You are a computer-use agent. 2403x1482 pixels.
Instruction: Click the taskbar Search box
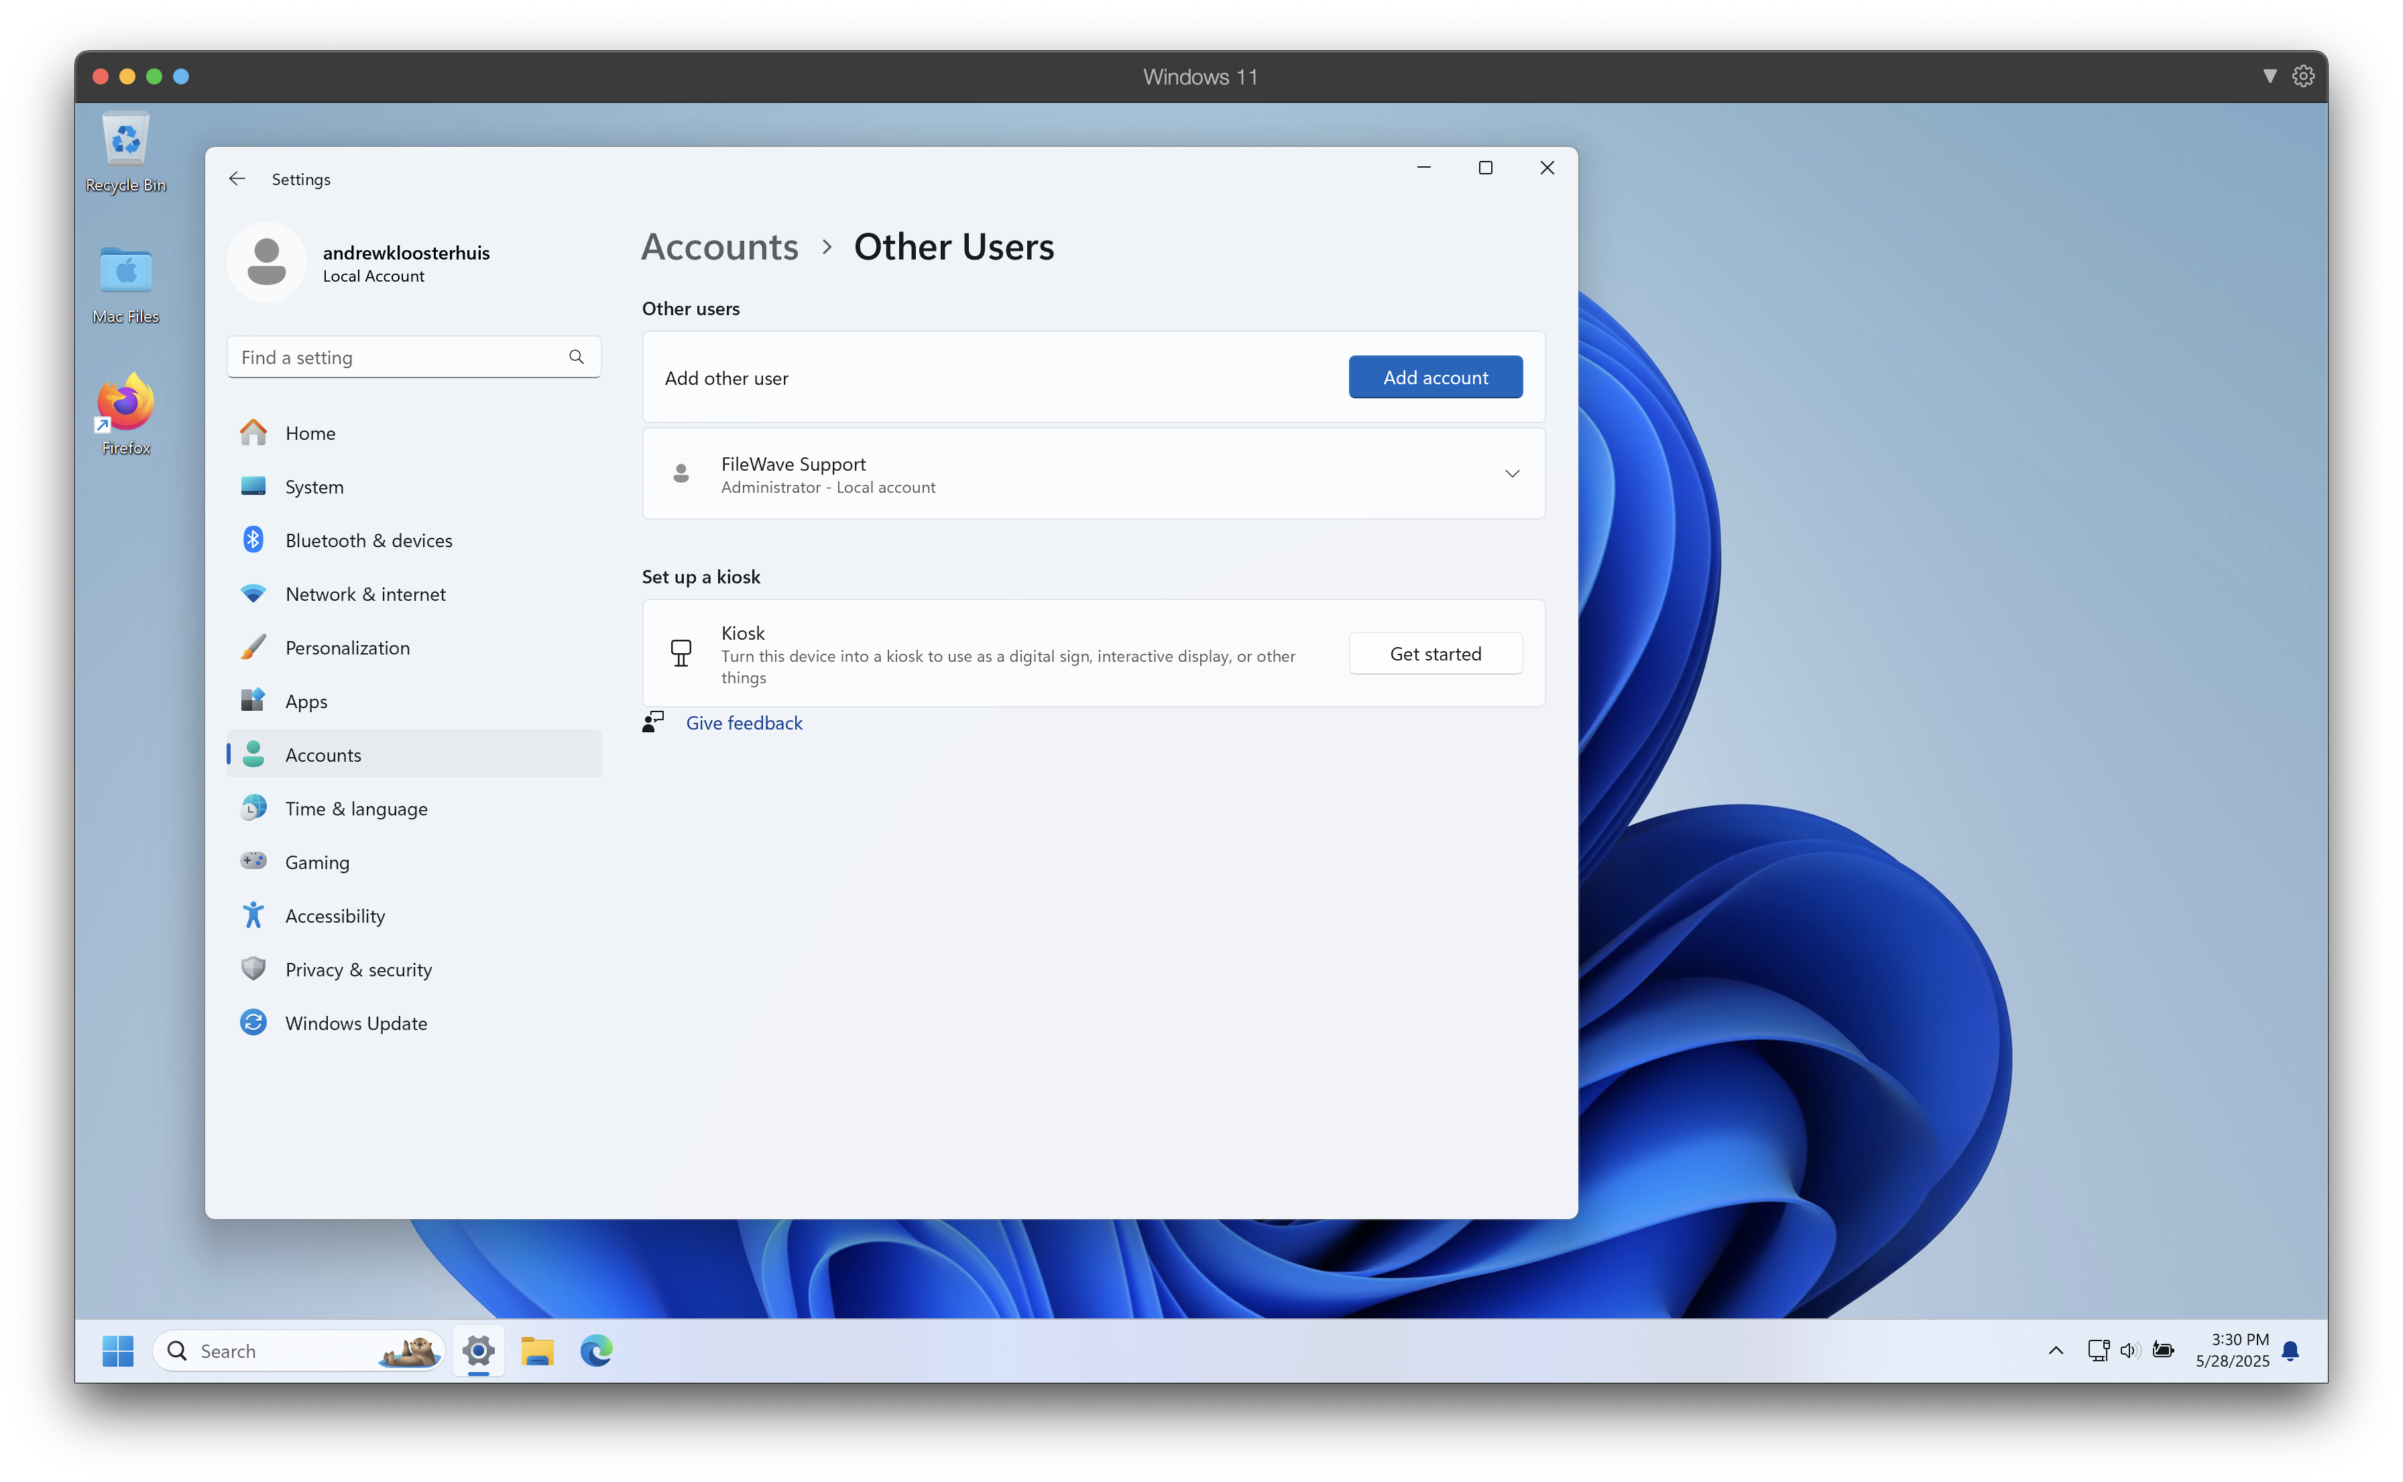(x=299, y=1352)
